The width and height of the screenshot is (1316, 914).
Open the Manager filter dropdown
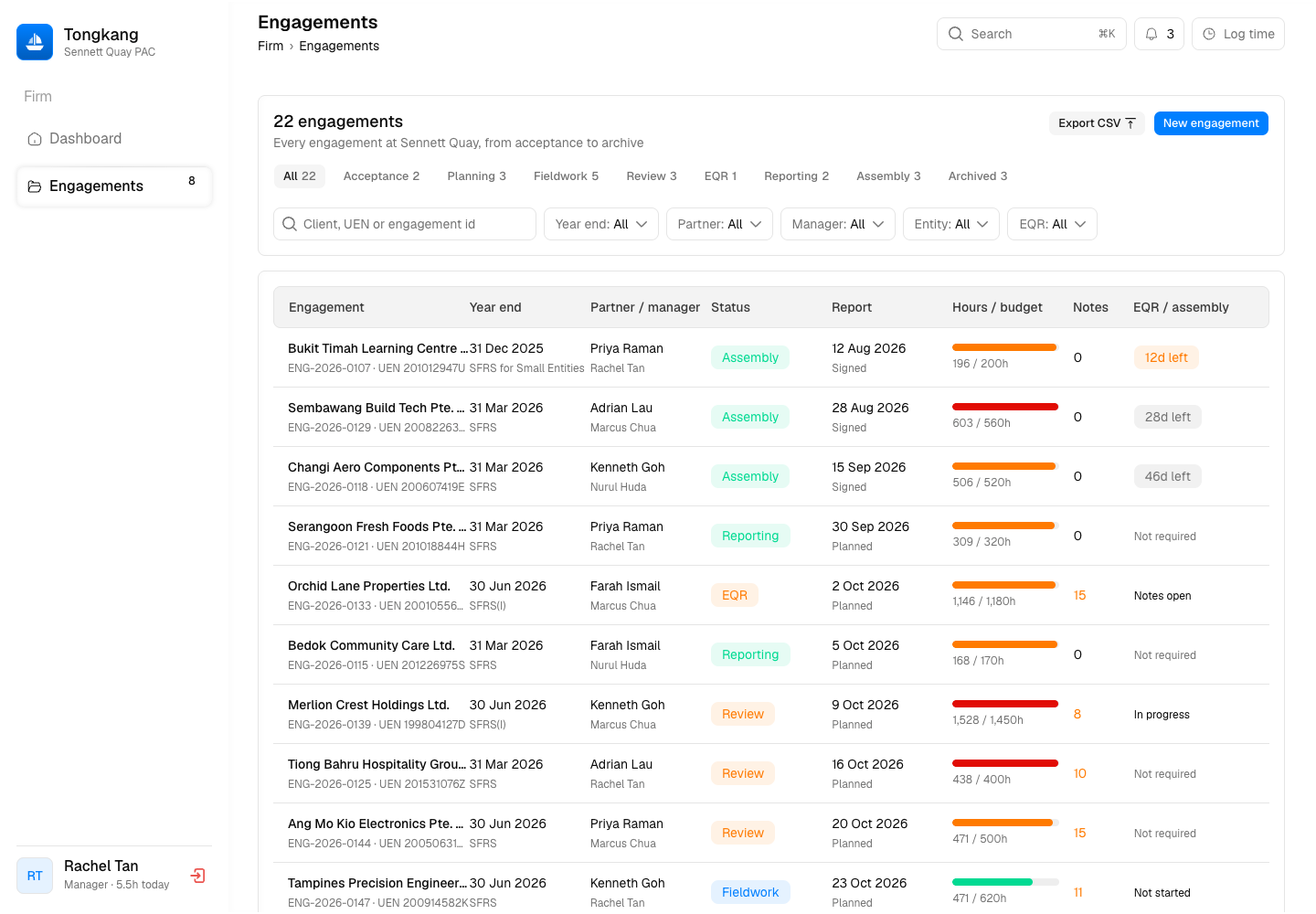pos(838,224)
